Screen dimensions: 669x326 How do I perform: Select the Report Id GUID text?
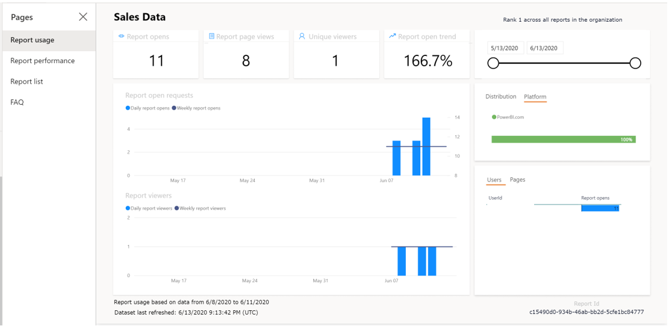587,312
